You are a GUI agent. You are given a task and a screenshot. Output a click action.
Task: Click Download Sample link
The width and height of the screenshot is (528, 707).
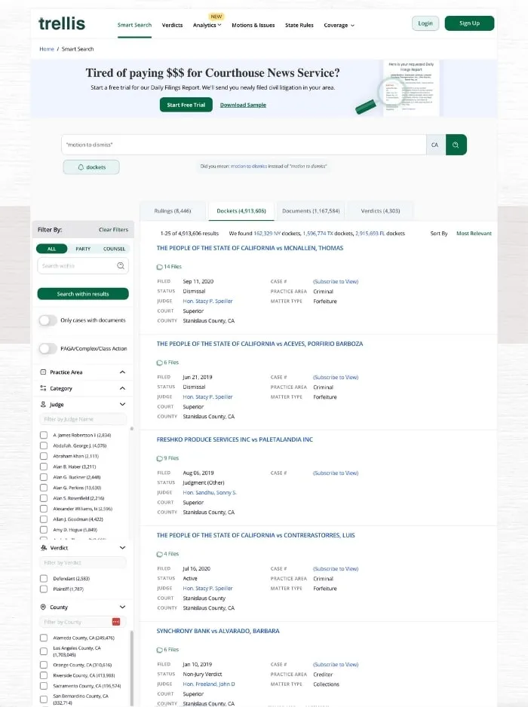[x=243, y=105]
